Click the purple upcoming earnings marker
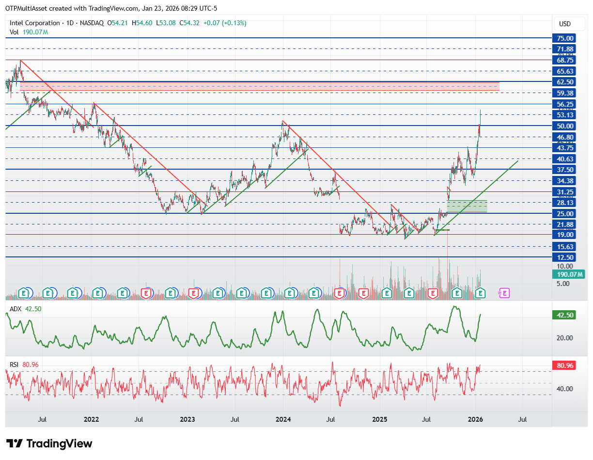The image size is (593, 460). [x=505, y=293]
